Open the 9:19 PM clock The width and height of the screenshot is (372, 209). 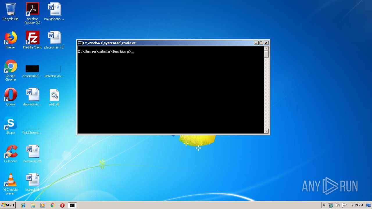(357, 205)
